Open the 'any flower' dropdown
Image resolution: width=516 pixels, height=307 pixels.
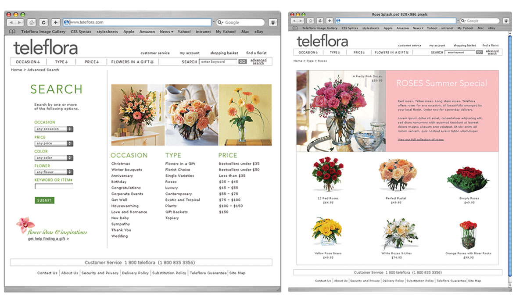point(54,172)
